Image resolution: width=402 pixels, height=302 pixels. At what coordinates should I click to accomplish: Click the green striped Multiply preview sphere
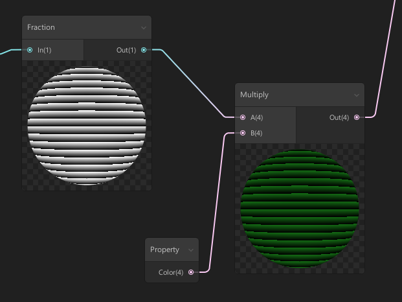tap(300, 209)
